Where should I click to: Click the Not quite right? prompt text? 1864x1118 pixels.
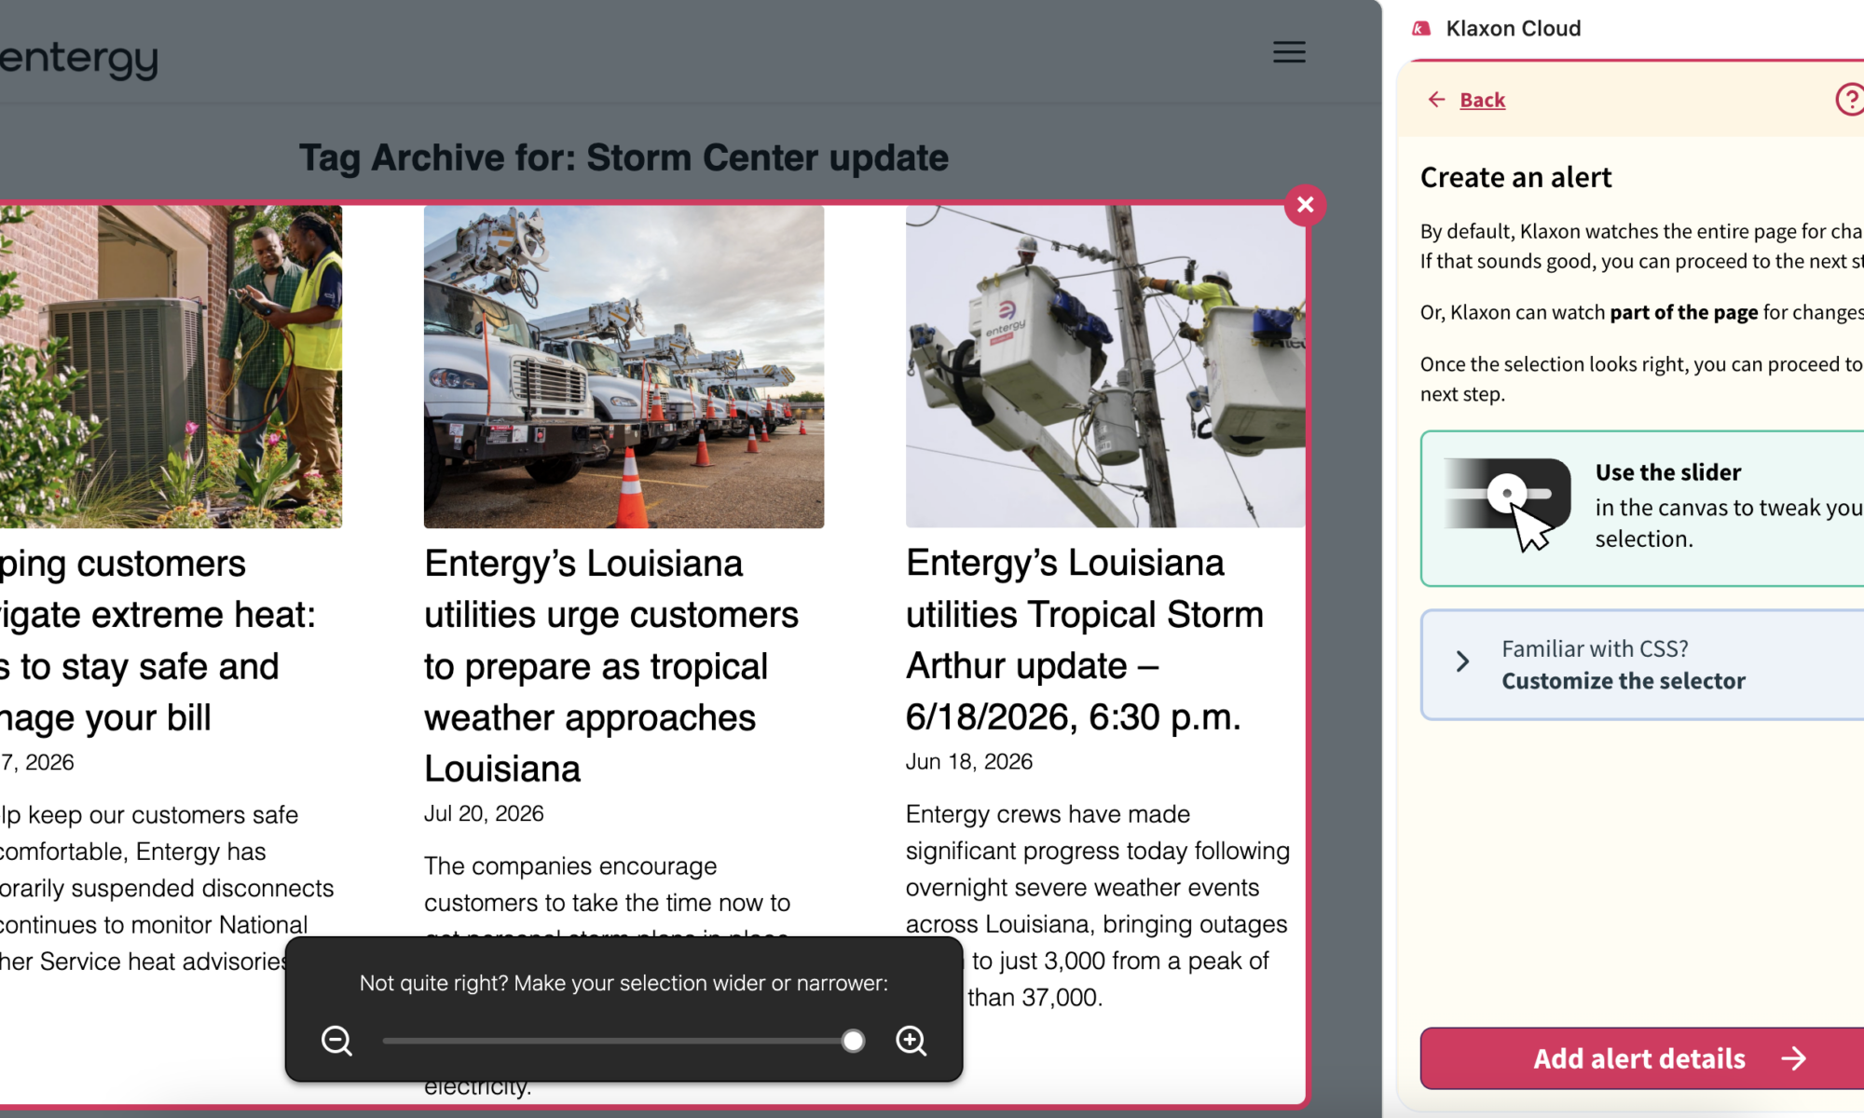tap(624, 983)
